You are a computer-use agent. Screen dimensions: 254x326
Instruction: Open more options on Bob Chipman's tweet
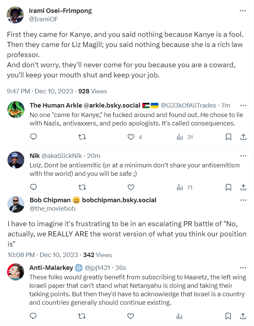(243, 200)
